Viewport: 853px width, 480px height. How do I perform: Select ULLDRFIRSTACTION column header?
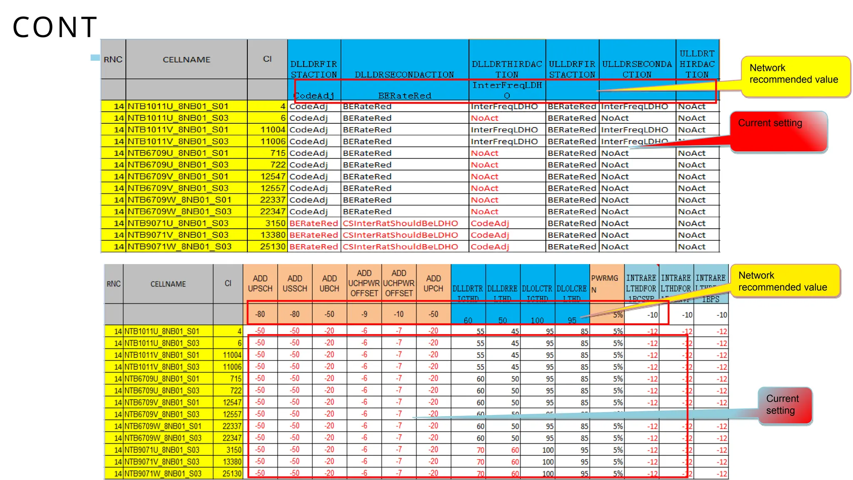click(572, 59)
